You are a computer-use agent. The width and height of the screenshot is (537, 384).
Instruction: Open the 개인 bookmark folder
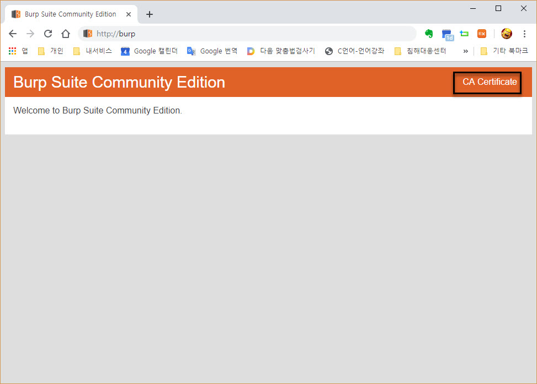pos(50,51)
